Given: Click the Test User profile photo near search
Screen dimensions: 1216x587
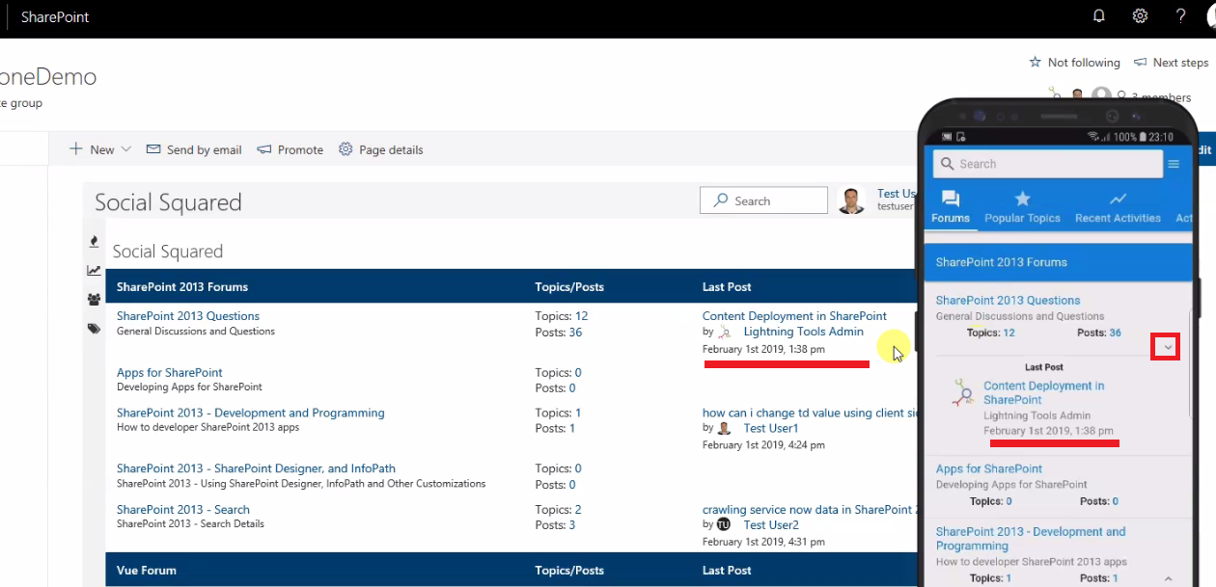Looking at the screenshot, I should pos(851,200).
